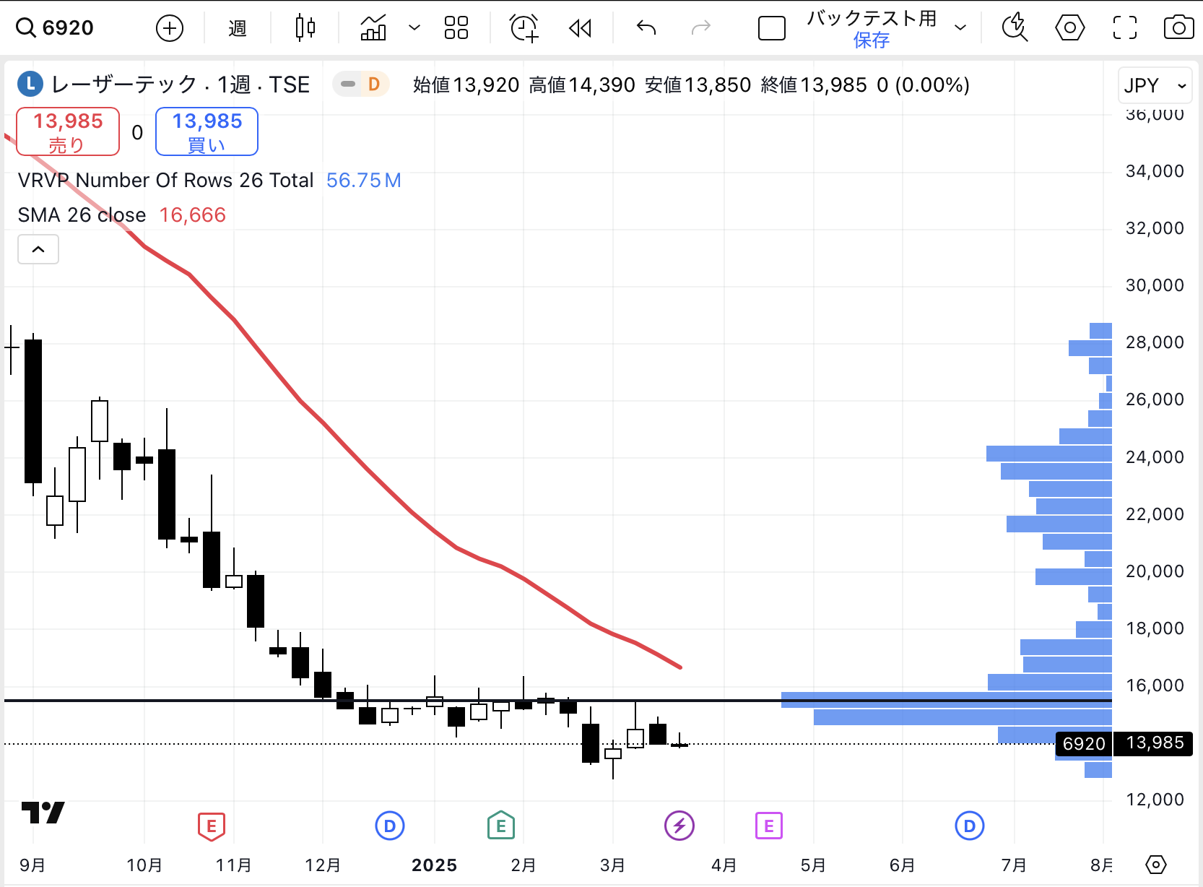Open the candlestick chart type menu
Viewport: 1203px width, 887px height.
(305, 28)
